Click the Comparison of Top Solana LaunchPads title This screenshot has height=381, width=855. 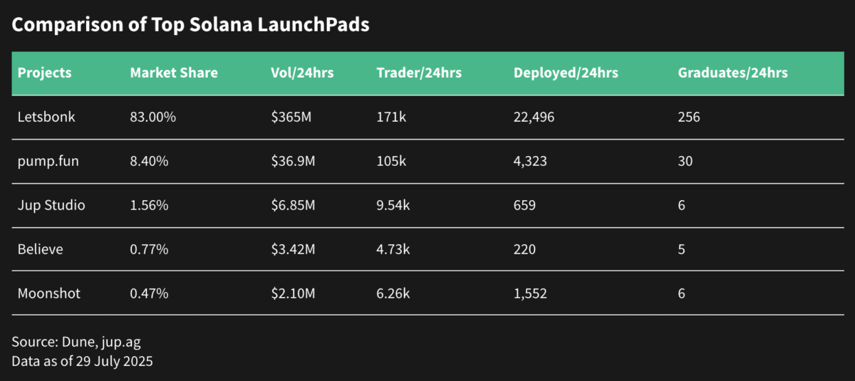pos(190,25)
